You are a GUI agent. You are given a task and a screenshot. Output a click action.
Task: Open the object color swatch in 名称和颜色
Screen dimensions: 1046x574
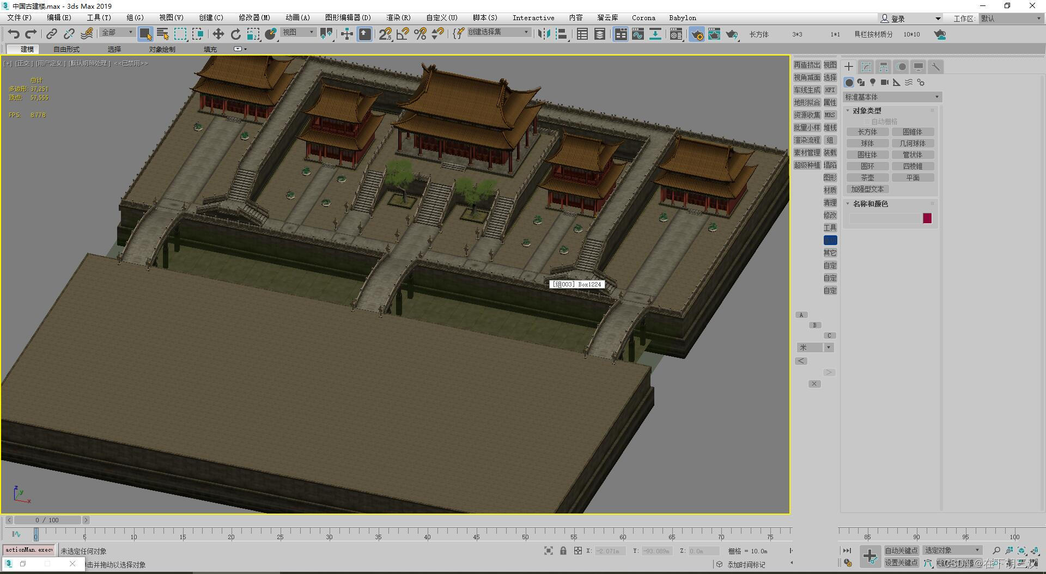928,218
